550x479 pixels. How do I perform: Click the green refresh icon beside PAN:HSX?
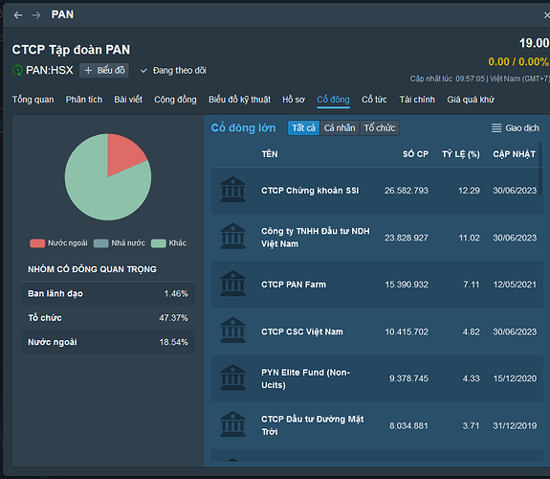tap(17, 70)
